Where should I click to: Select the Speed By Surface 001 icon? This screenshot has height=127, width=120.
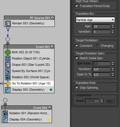8,71
